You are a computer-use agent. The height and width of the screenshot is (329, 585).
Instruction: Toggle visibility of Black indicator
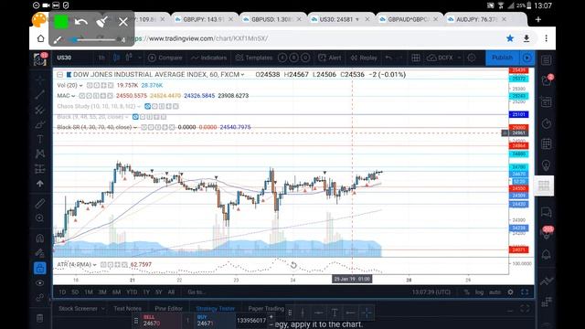pyautogui.click(x=135, y=117)
